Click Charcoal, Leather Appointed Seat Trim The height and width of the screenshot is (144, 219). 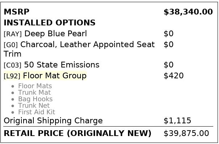tap(79, 49)
